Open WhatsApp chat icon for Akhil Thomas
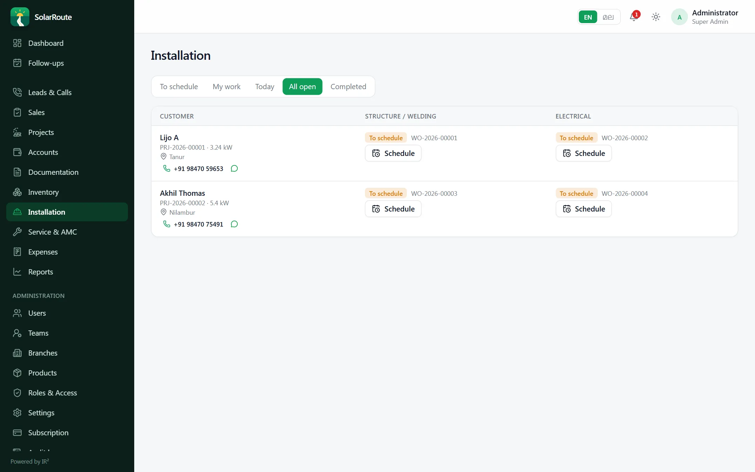 coord(234,224)
